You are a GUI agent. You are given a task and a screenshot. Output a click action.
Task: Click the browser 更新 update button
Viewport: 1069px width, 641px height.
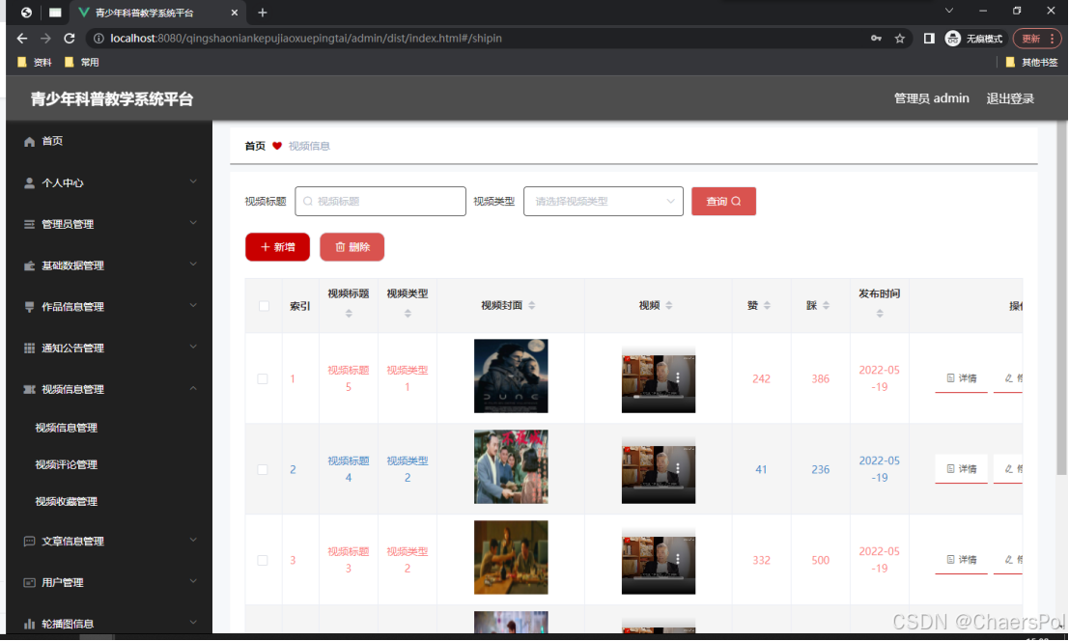(1036, 39)
